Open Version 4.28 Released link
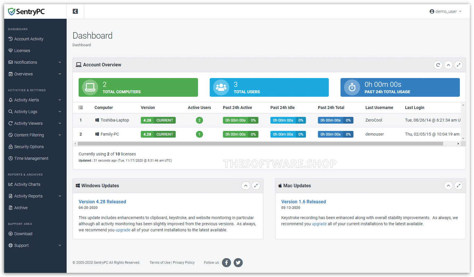 point(102,202)
